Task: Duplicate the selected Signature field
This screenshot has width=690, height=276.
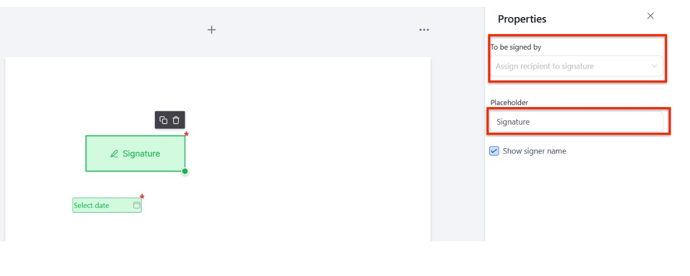Action: point(164,120)
